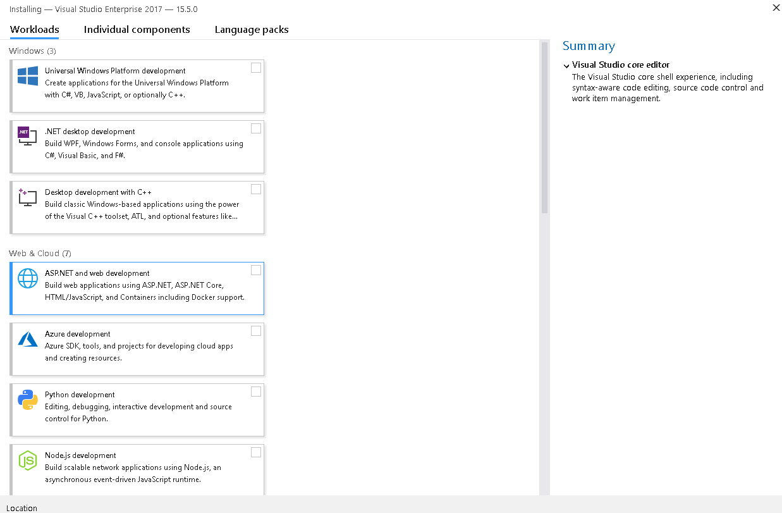782x513 pixels.
Task: Check the Universal Windows Platform development checkbox
Action: pos(256,68)
